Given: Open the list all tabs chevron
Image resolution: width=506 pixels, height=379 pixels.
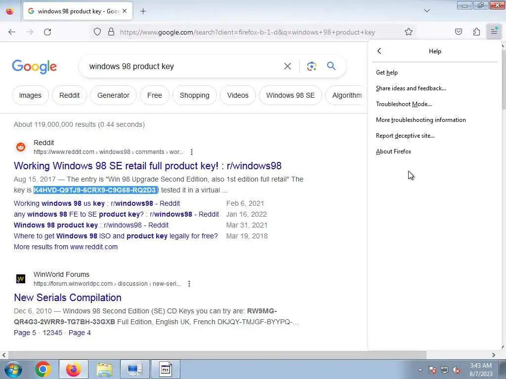Looking at the screenshot, I should pos(427,11).
